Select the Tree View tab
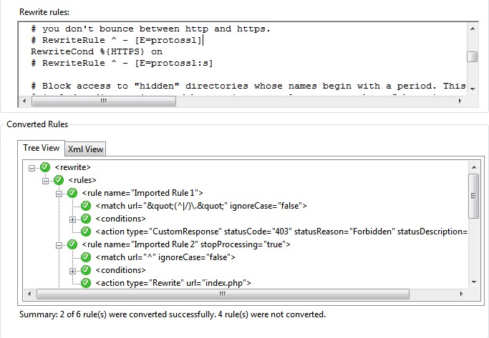 [x=42, y=148]
